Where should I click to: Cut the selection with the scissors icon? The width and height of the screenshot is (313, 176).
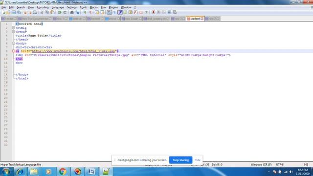click(42, 12)
